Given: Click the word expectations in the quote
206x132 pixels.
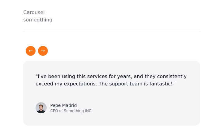Looking at the screenshot, I should tap(73, 84).
